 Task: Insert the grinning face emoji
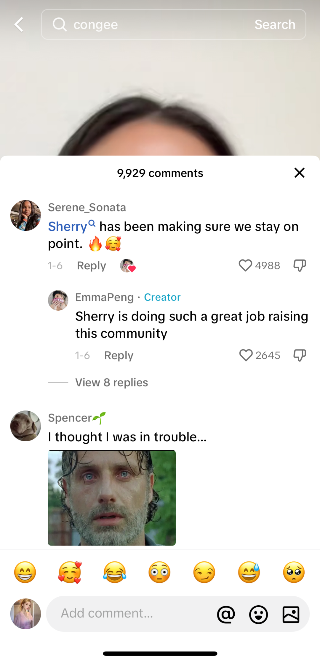coord(25,572)
